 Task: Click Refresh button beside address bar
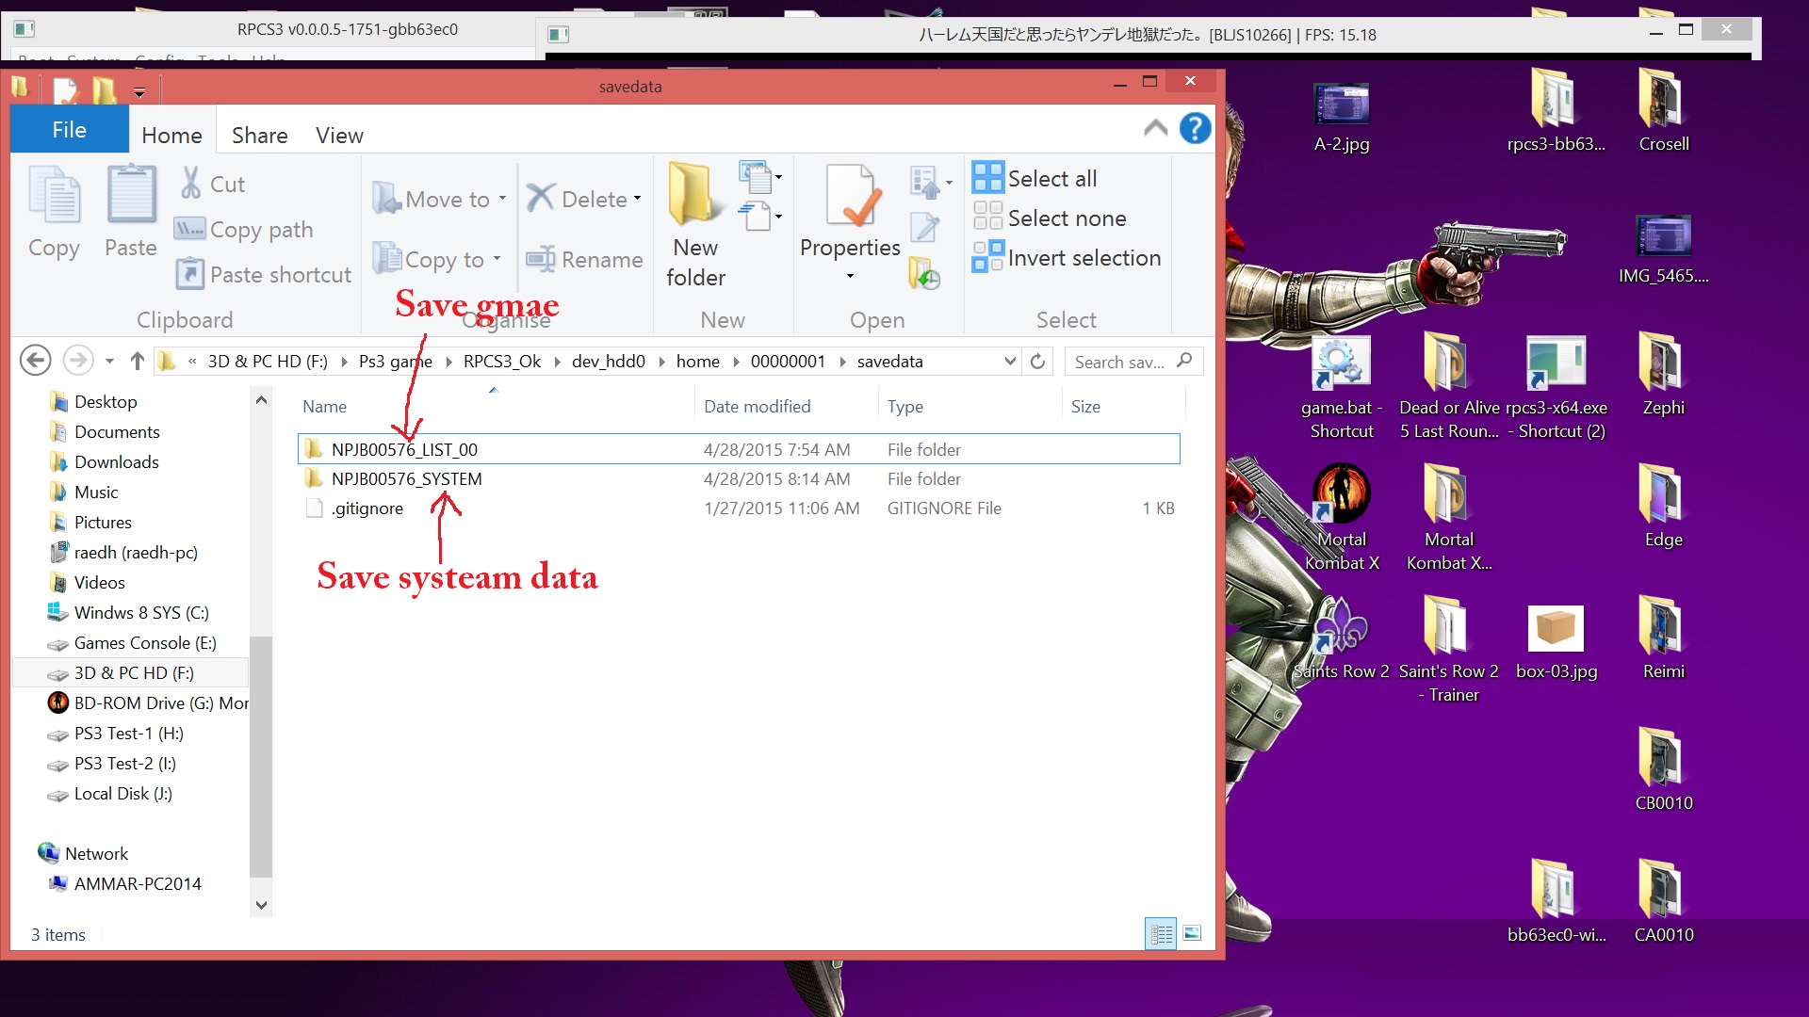tap(1037, 362)
